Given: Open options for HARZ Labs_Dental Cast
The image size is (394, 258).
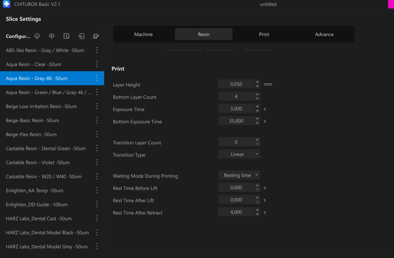Looking at the screenshot, I should [x=97, y=218].
